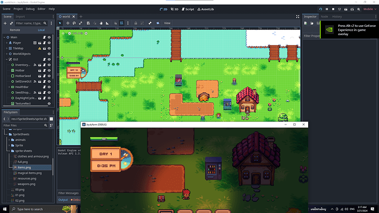Screen dimensions: 379x213
Task: Open skeleton bone options icon
Action: pos(150,23)
